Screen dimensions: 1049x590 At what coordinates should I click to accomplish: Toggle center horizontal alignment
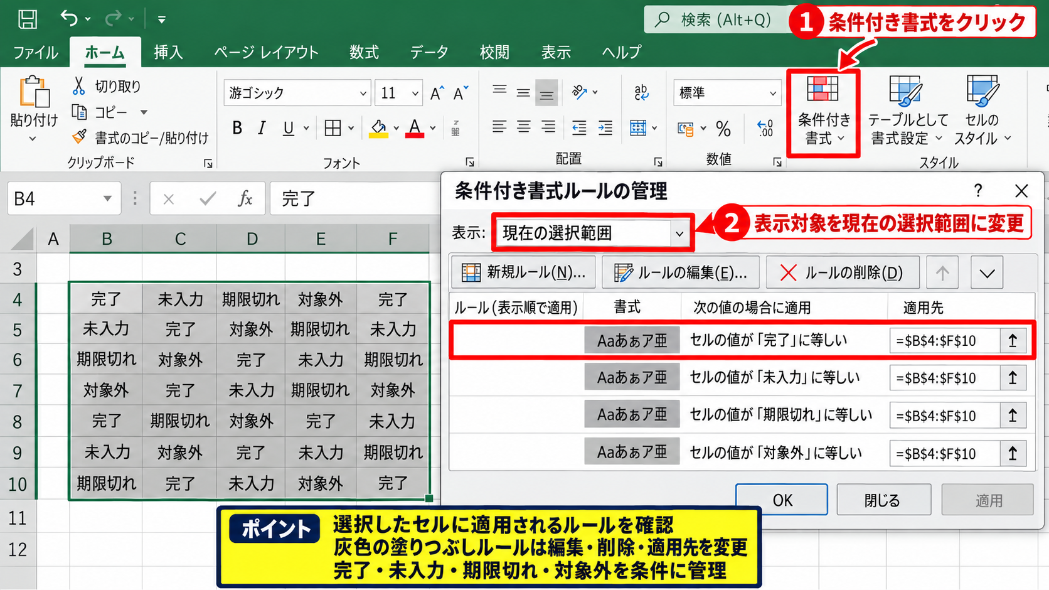click(x=523, y=127)
